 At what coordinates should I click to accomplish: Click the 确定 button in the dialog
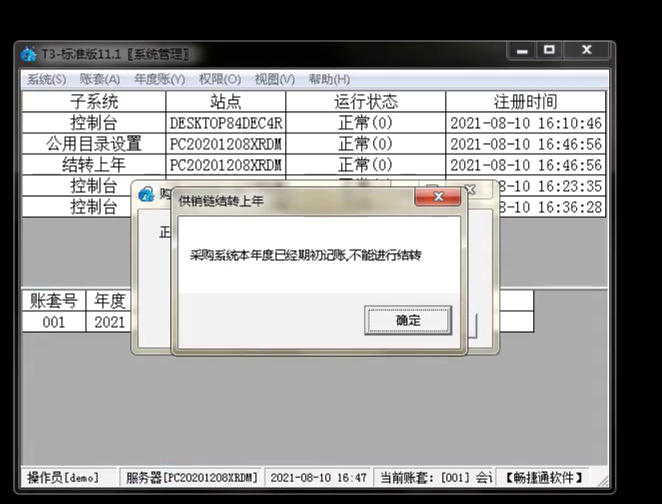(408, 320)
